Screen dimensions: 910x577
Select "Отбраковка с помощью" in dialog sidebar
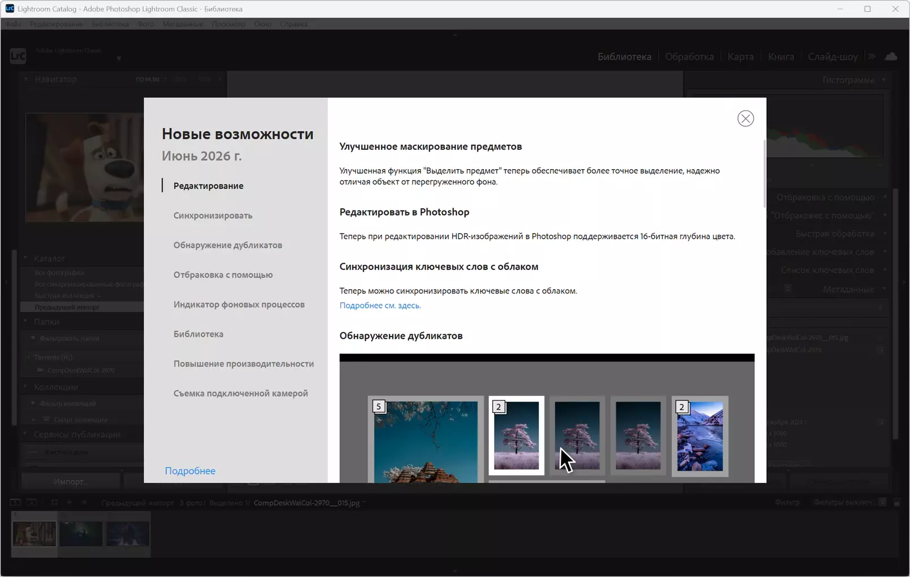pyautogui.click(x=223, y=275)
